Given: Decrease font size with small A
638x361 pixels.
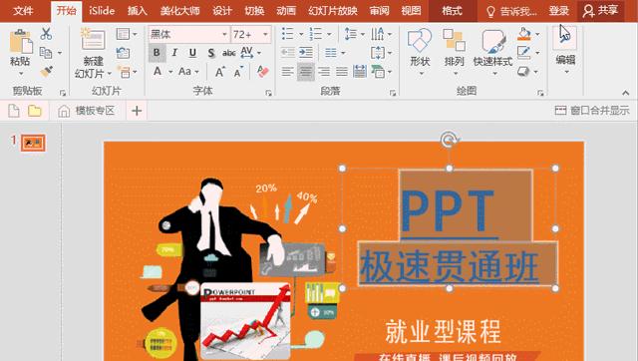Looking at the screenshot, I should (239, 72).
